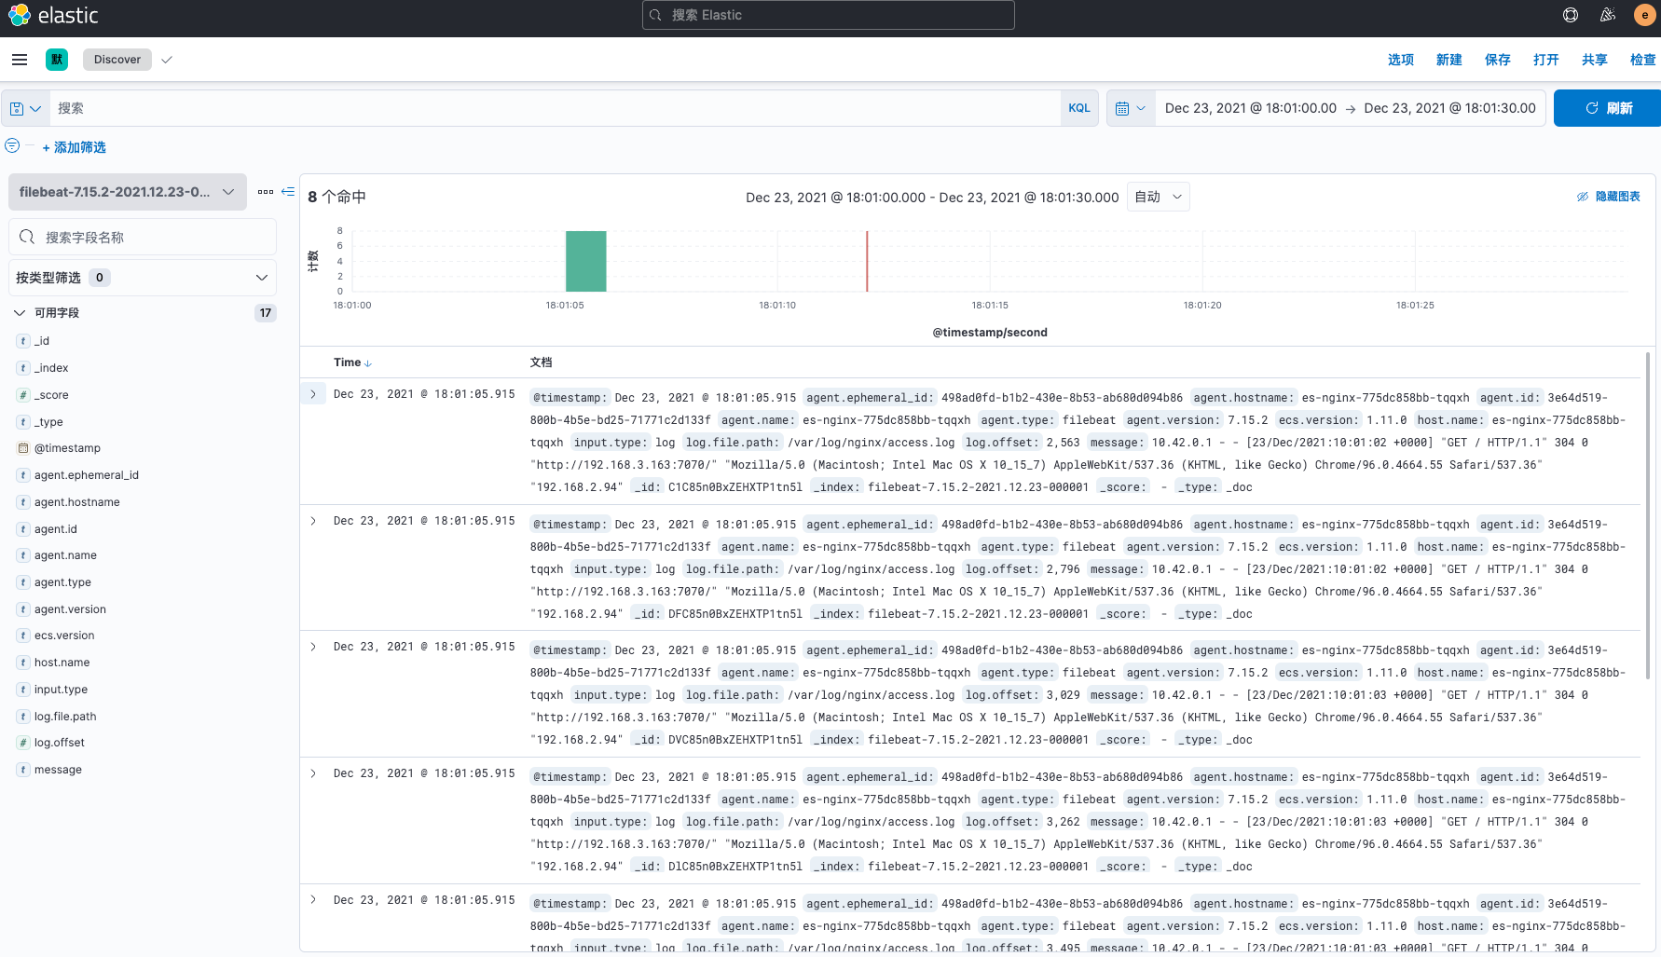Collapse the field sidebar arrow icon
This screenshot has width=1661, height=957.
(288, 192)
